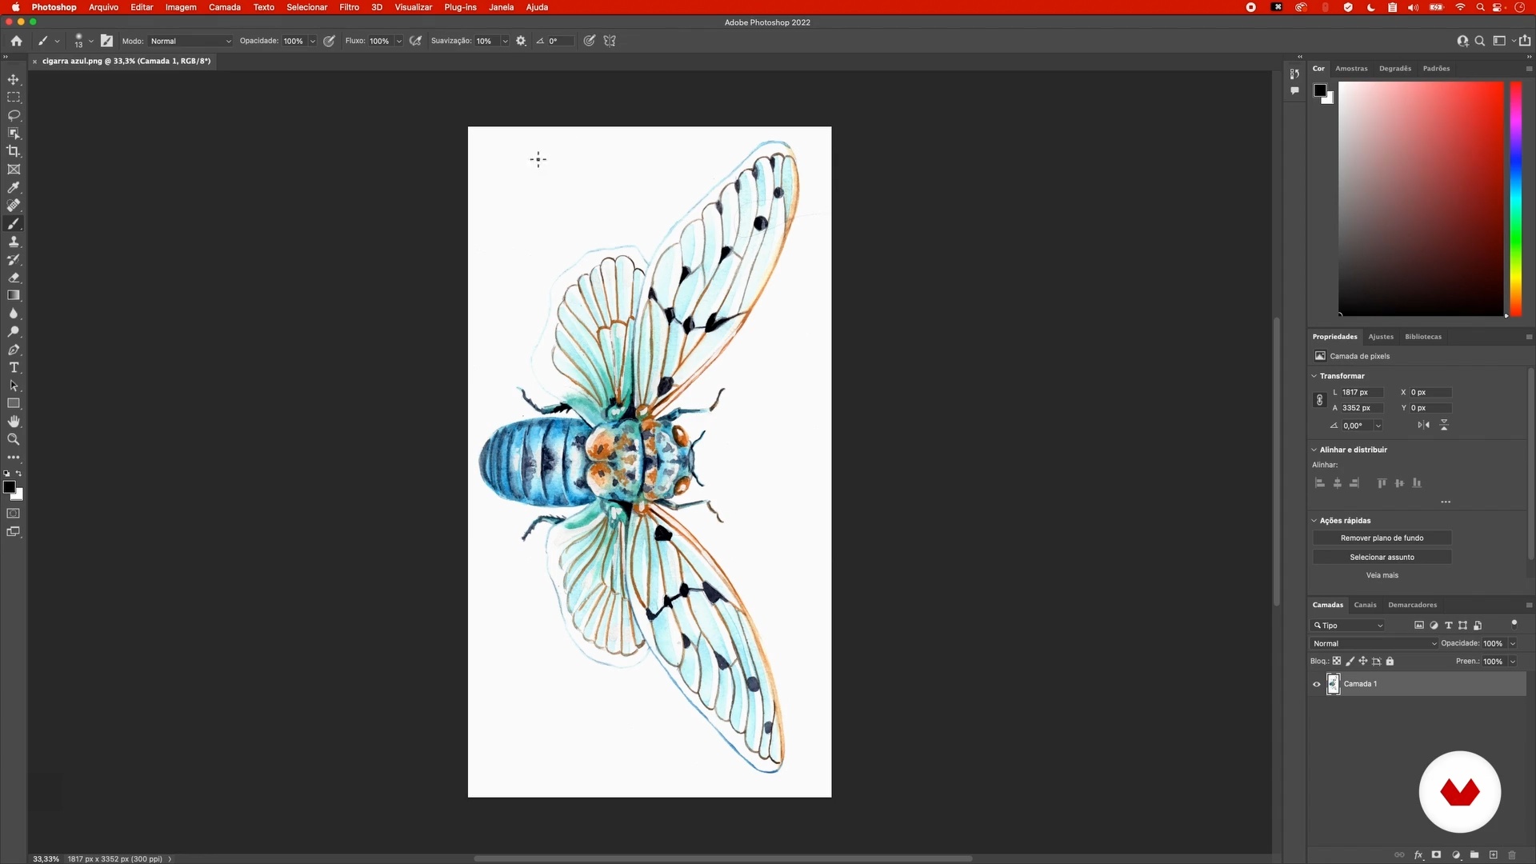This screenshot has width=1536, height=864.
Task: Switch to the Canais tab
Action: pyautogui.click(x=1365, y=605)
